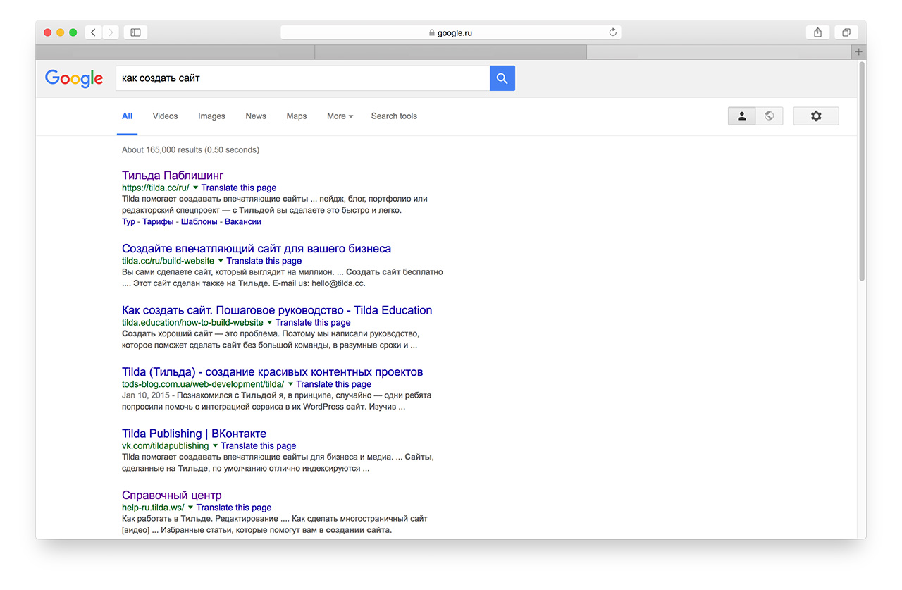Switch to the Images tab
The width and height of the screenshot is (902, 590).
pos(211,116)
